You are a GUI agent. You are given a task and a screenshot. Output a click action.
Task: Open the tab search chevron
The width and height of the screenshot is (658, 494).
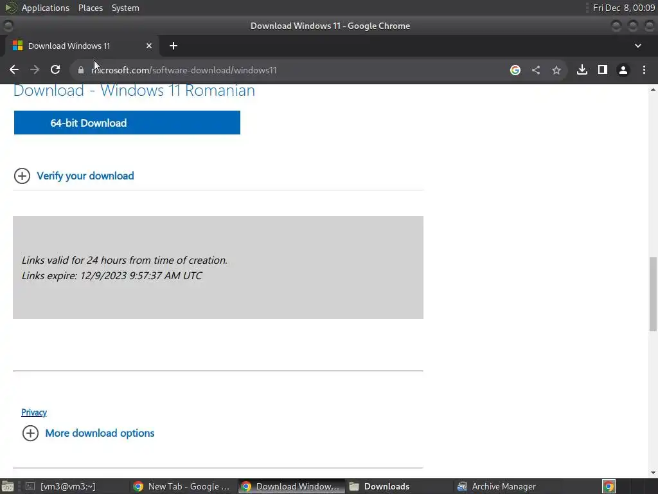click(x=638, y=46)
